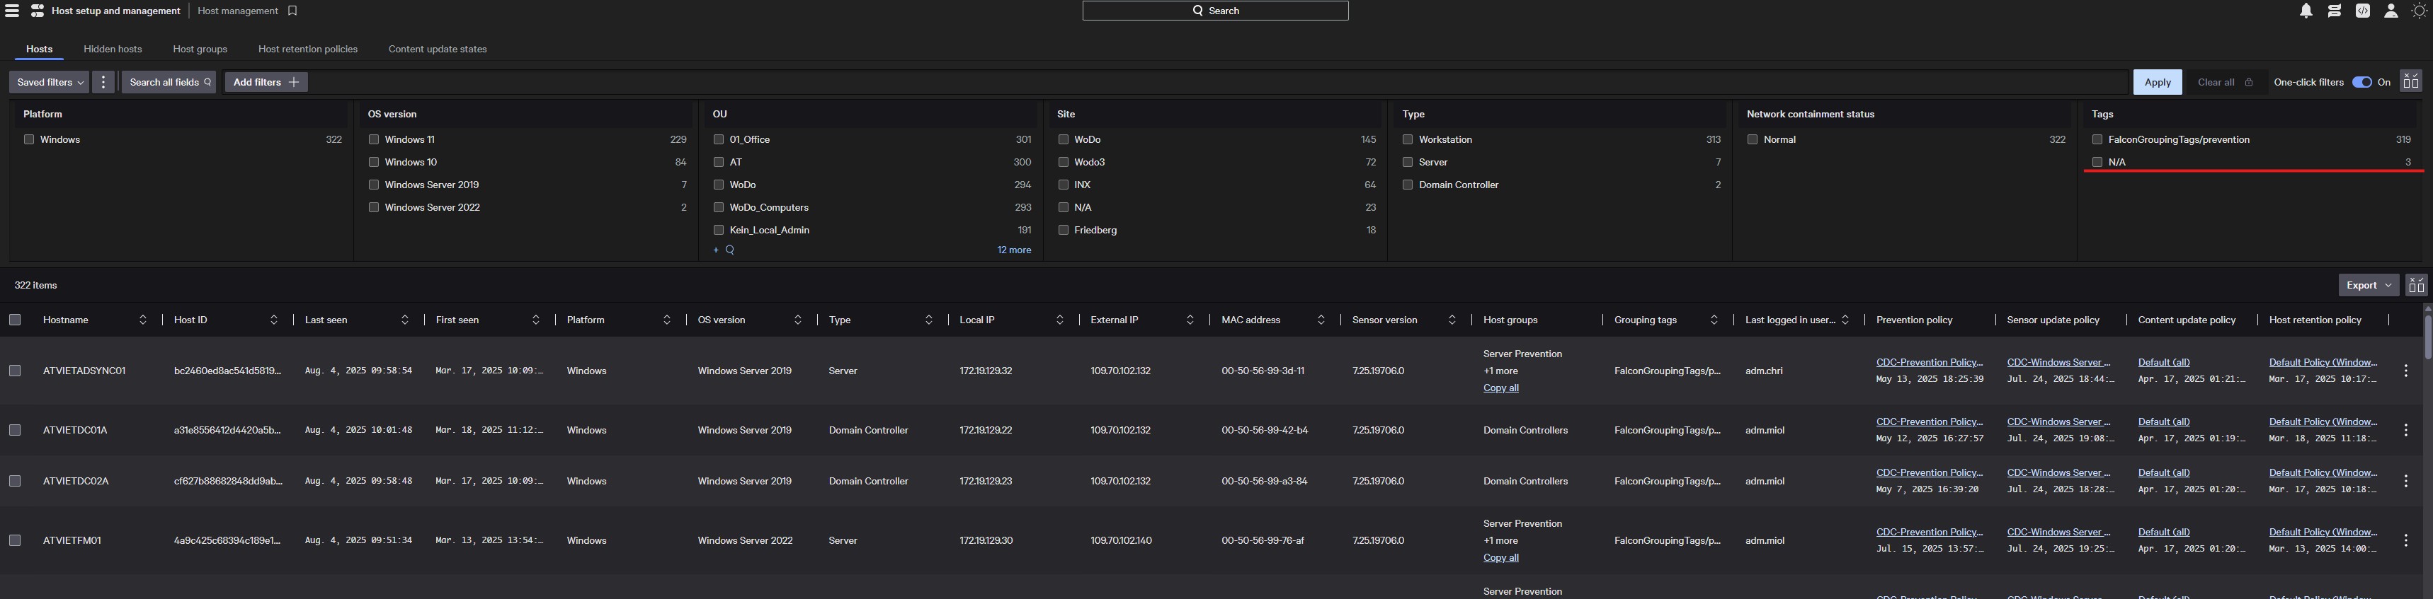Check the Windows 11 OS version filter

pos(374,139)
